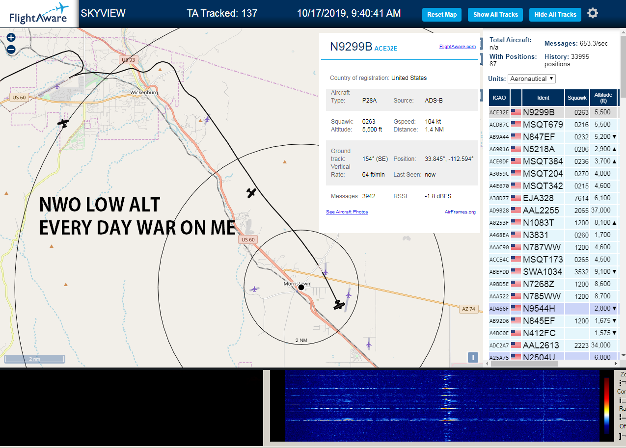Image resolution: width=626 pixels, height=448 pixels.
Task: Select purple aircraft icon east of Wickenburg
Action: click(207, 119)
